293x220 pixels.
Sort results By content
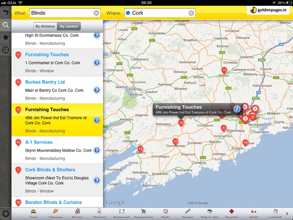pyautogui.click(x=69, y=26)
